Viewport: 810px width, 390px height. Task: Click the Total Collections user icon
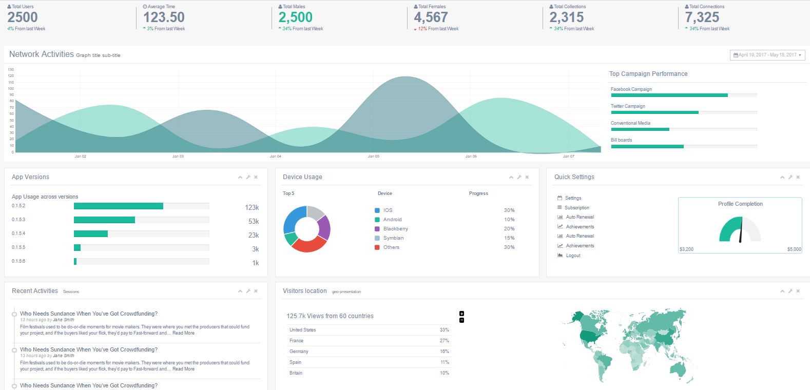(551, 7)
